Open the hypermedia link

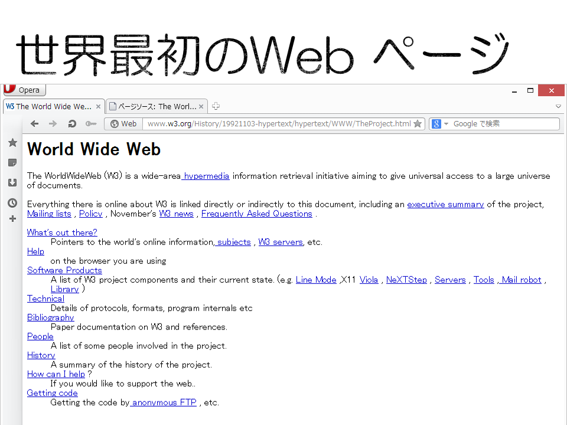click(x=206, y=176)
